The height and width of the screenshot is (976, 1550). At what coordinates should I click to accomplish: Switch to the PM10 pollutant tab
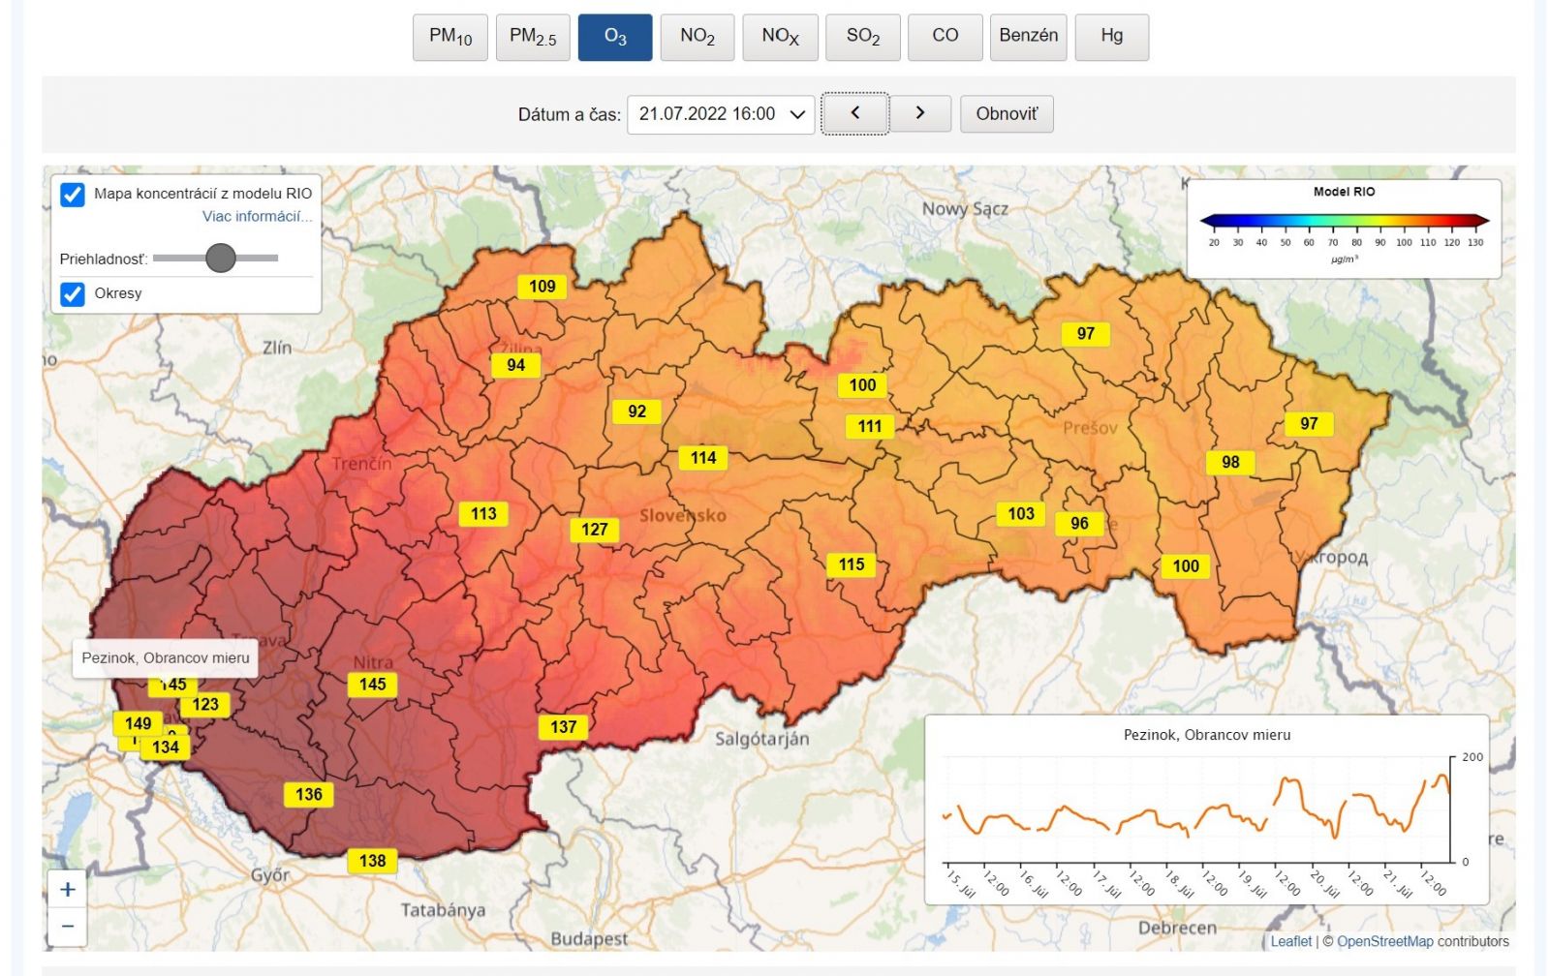click(x=450, y=37)
